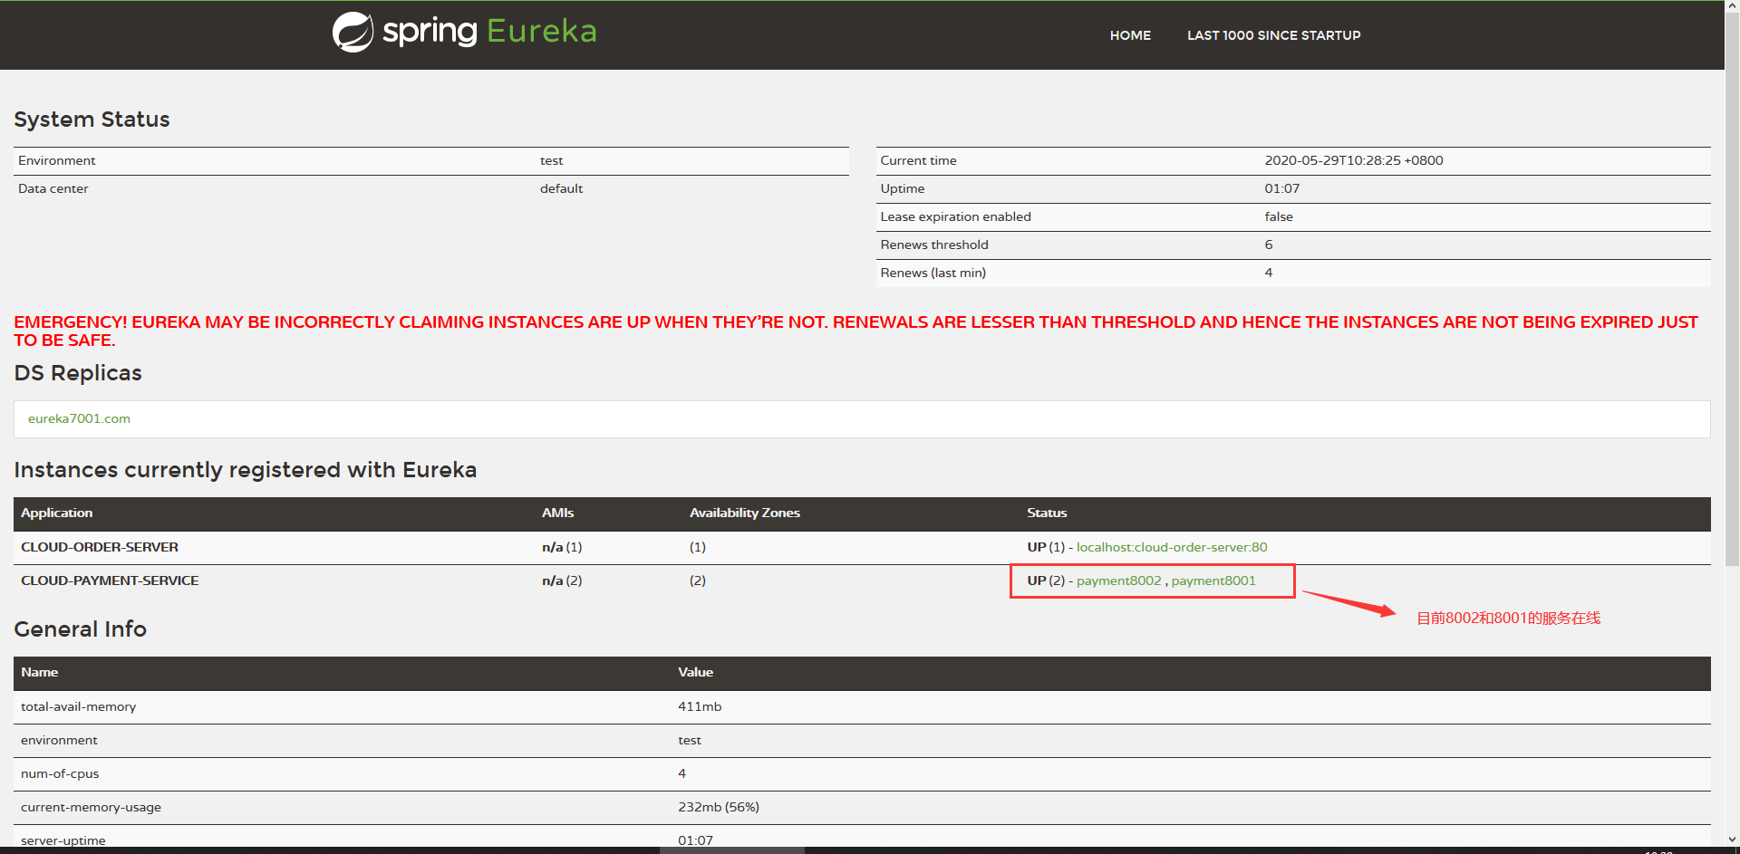Click the num-of-cpus row name
This screenshot has height=854, width=1740.
[60, 773]
